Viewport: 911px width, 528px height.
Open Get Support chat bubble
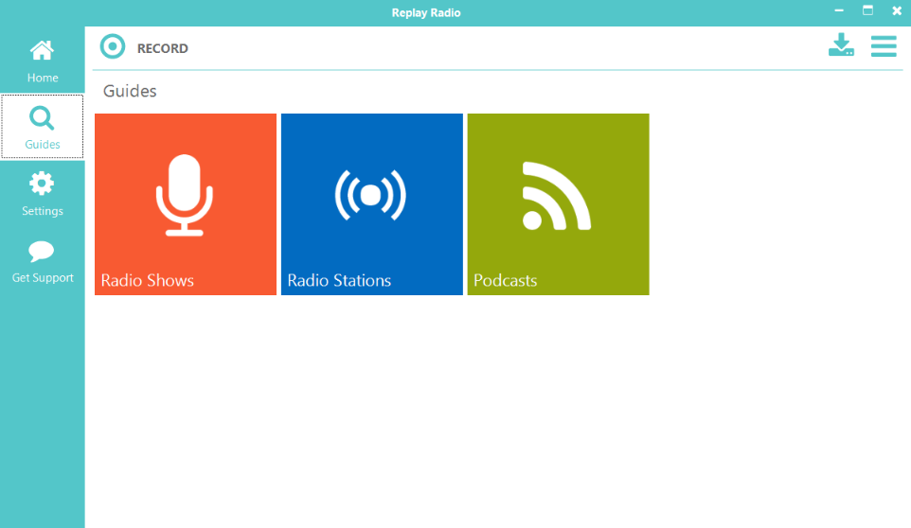(x=43, y=261)
